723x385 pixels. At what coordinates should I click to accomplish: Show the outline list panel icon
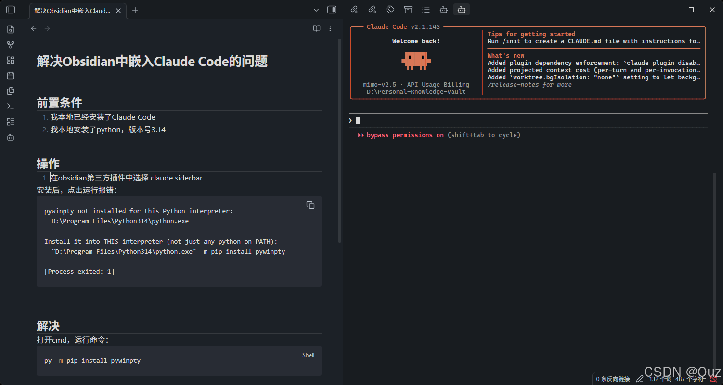click(x=426, y=10)
